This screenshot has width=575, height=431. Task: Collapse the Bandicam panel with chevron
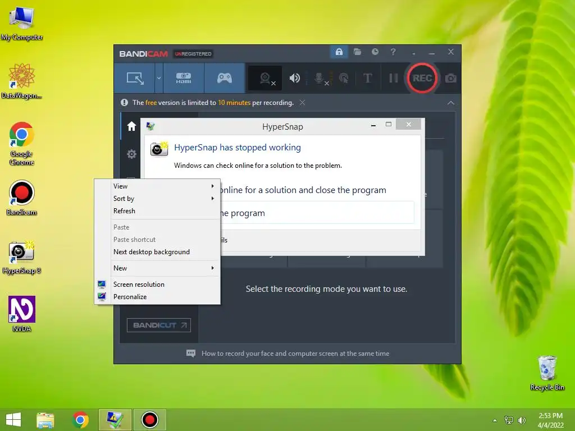(451, 103)
